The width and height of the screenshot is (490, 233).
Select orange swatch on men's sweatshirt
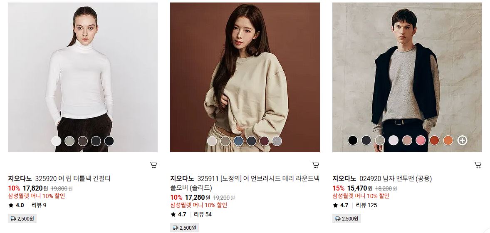448,141
